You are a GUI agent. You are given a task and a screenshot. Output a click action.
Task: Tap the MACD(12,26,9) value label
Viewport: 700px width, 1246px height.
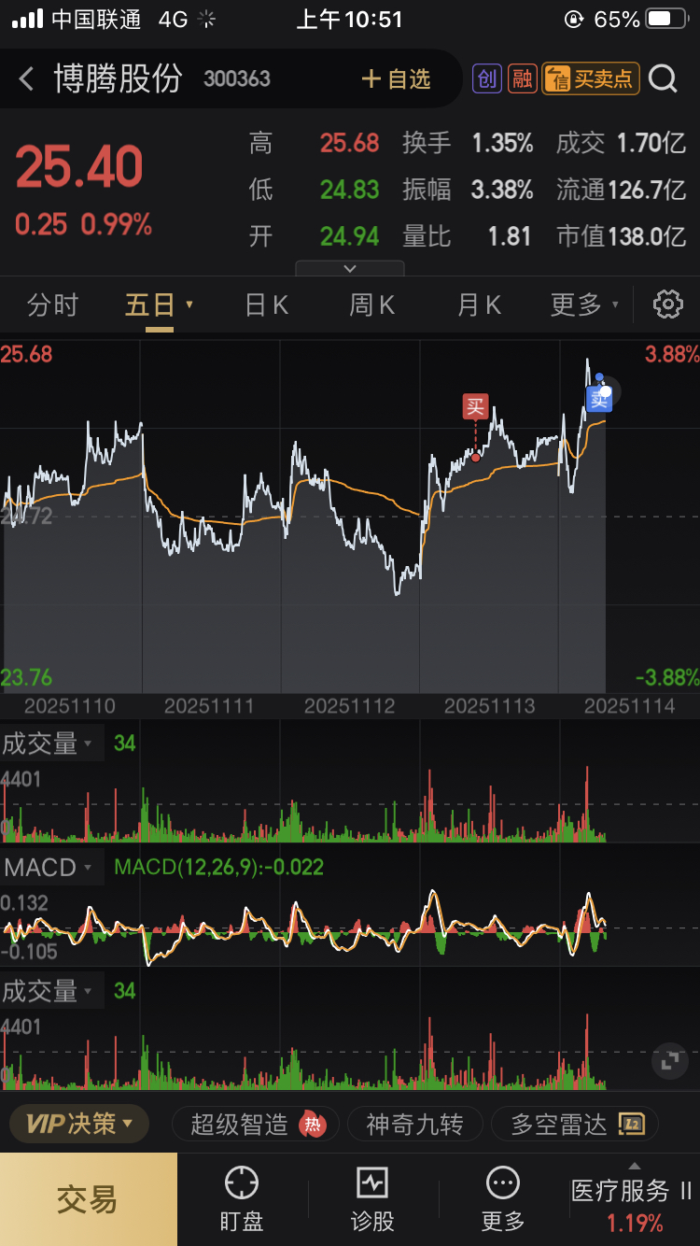point(219,868)
